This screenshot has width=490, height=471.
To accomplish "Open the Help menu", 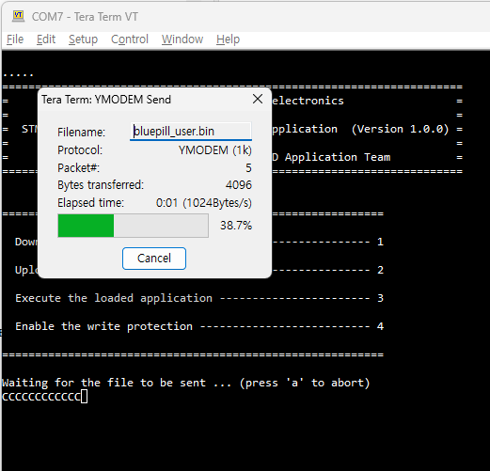I will 228,39.
